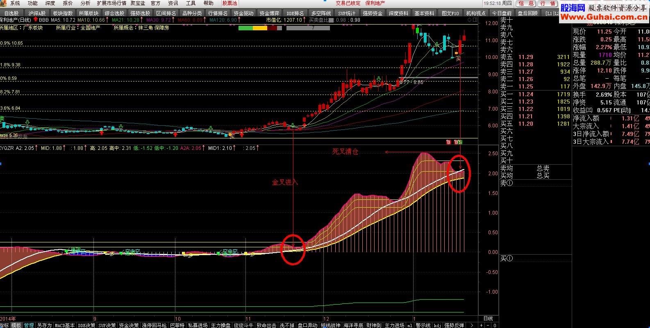Screen dimensions: 650x328
Task: Toggle the 信息 panel button
Action: (527, 3)
